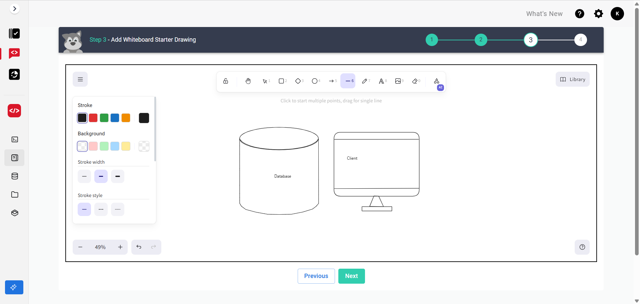The height and width of the screenshot is (304, 640).
Task: Click the zoom in plus button
Action: pos(120,247)
